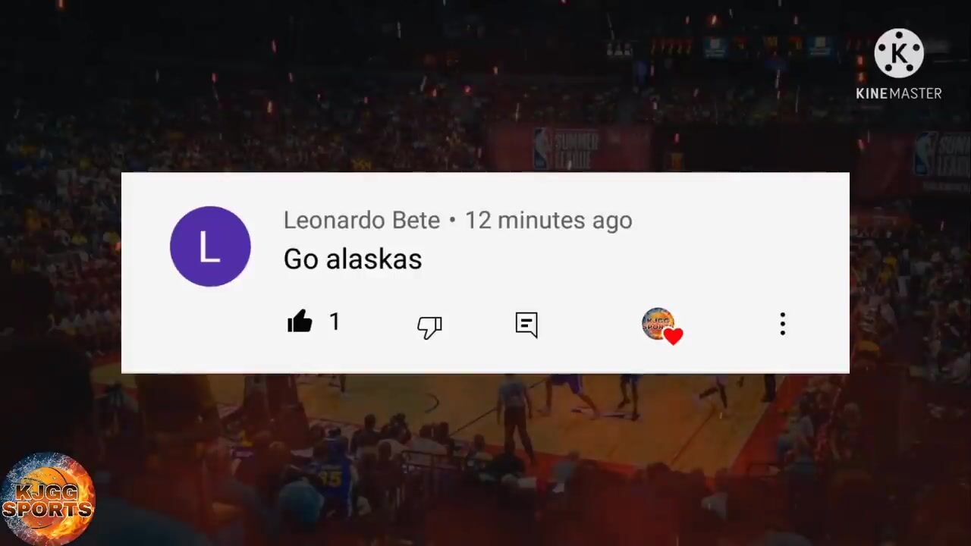Screen dimensions: 971x546
Task: Click the KJGG Sports creator heart badge
Action: click(661, 326)
